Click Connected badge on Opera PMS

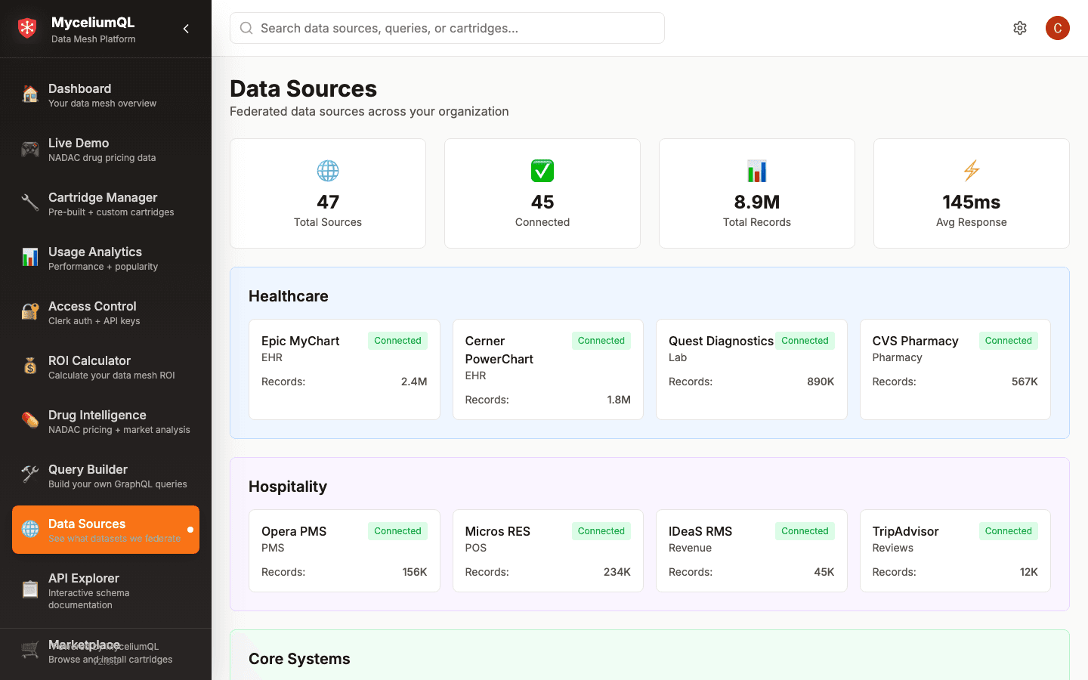(x=397, y=531)
